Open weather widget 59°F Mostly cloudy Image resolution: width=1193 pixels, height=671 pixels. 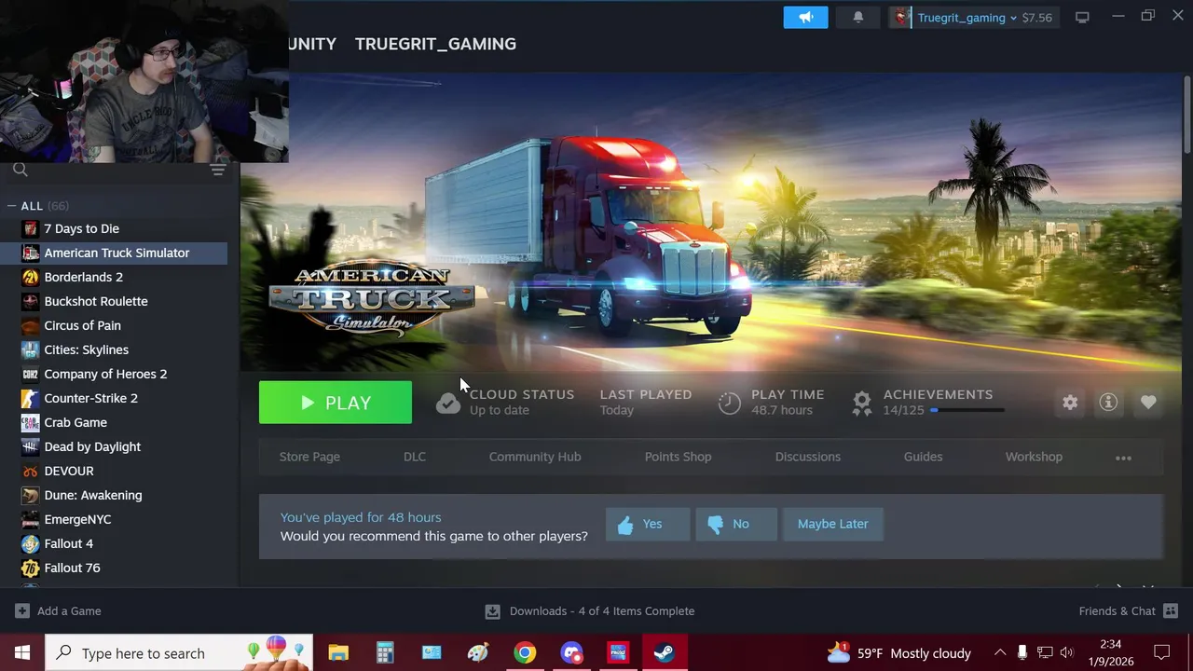point(899,652)
